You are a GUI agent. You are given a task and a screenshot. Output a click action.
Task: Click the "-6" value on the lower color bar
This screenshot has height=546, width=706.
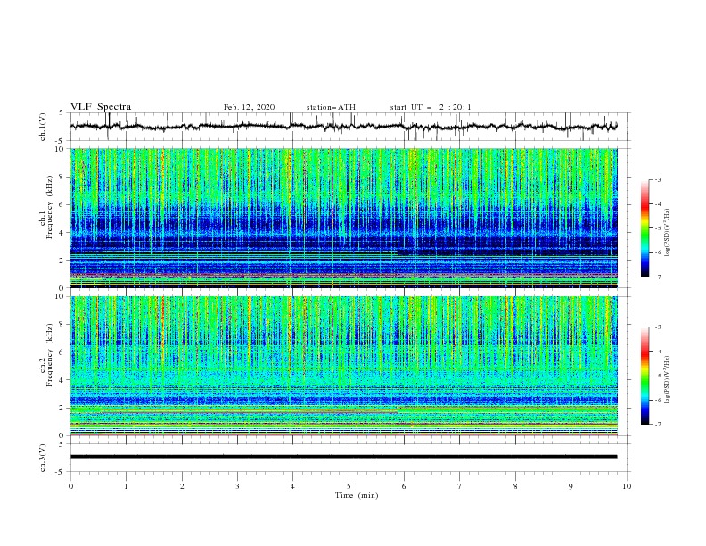pos(657,400)
